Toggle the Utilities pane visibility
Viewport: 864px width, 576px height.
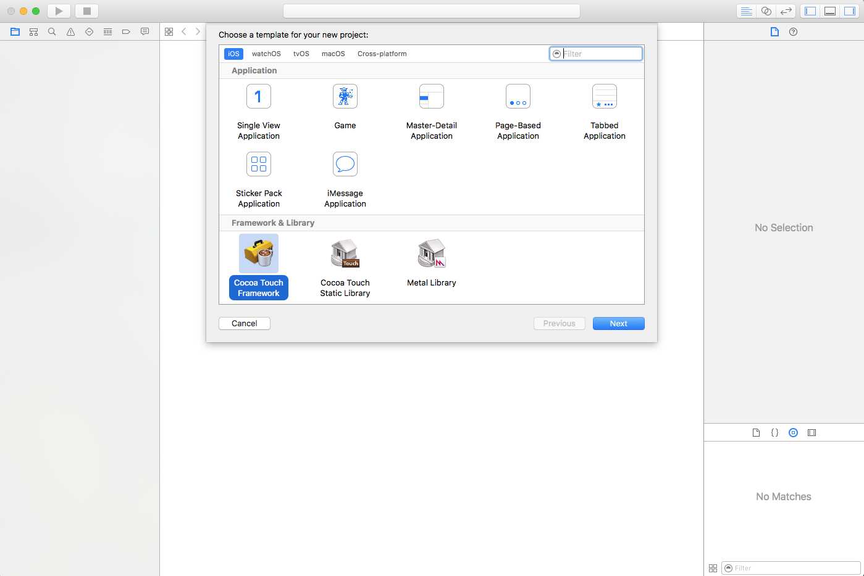[850, 11]
